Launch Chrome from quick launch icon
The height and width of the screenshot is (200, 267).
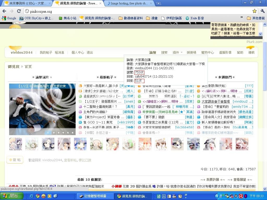38,196
